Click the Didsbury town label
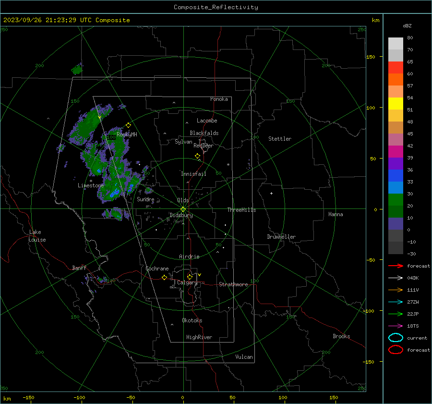Image resolution: width=432 pixels, height=404 pixels. 181,215
